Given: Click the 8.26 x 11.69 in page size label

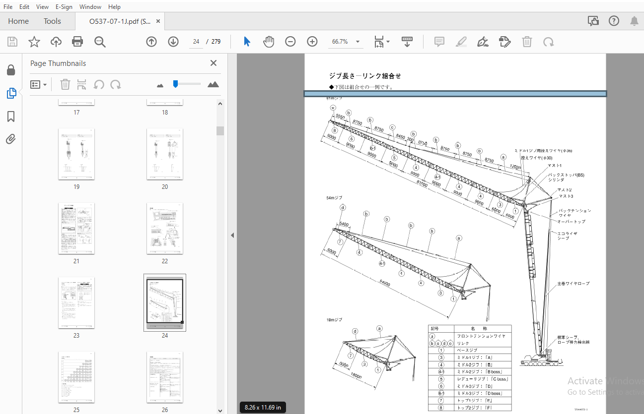Looking at the screenshot, I should [262, 408].
